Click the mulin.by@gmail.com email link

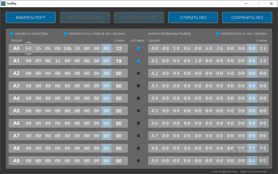click(x=224, y=171)
